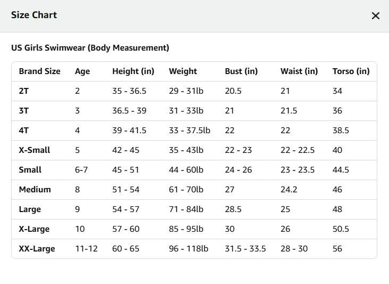Viewport: 389px width, 284px height.
Task: Click the Torso (in) column header
Action: (x=351, y=71)
